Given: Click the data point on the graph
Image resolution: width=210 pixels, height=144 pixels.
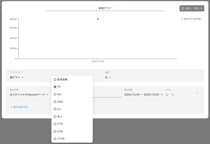Looking at the screenshot, I should pyautogui.click(x=98, y=19).
